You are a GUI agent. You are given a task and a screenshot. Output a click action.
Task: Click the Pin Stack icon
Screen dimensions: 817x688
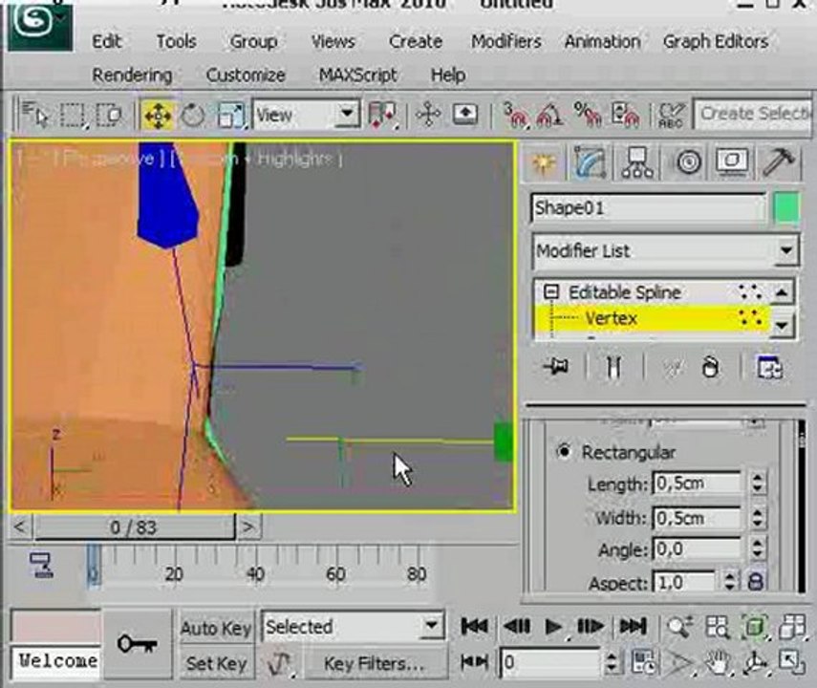(558, 368)
